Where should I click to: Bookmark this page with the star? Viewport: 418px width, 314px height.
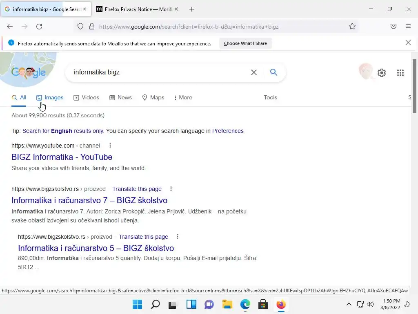click(x=352, y=26)
